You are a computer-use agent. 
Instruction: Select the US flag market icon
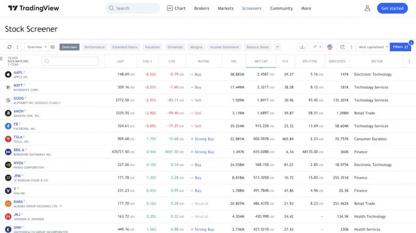coord(330,47)
